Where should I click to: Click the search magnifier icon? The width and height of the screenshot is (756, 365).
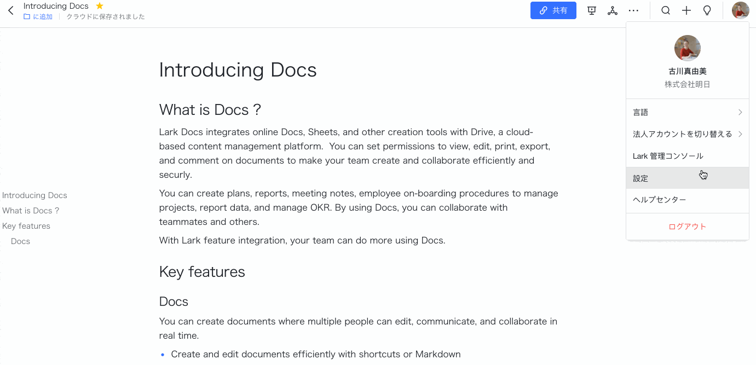point(666,10)
